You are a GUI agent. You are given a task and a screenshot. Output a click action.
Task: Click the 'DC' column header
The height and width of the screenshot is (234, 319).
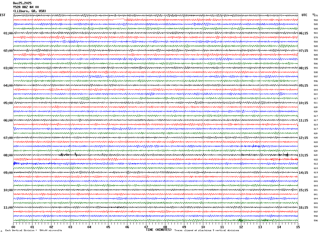coord(314,14)
